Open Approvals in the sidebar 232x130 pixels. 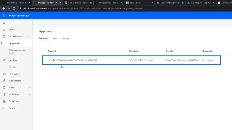(x=14, y=43)
